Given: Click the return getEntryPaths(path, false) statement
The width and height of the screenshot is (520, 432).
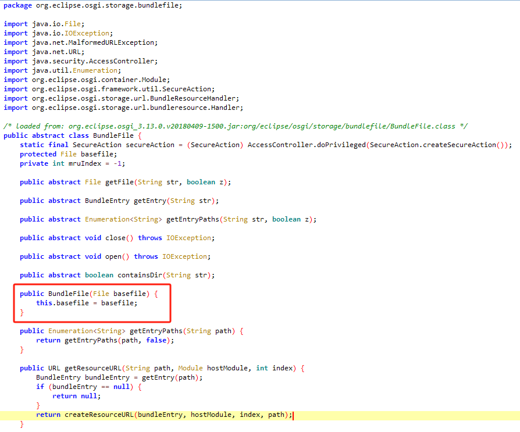Looking at the screenshot, I should click(x=105, y=340).
